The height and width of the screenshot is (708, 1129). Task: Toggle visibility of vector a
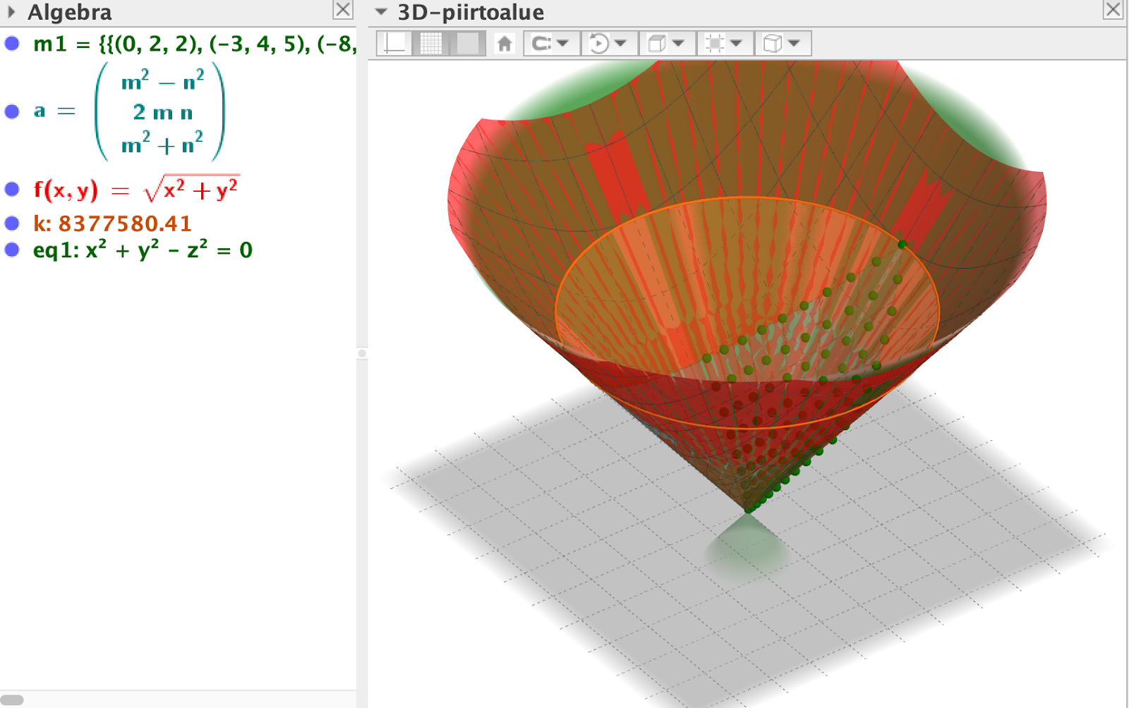[12, 111]
